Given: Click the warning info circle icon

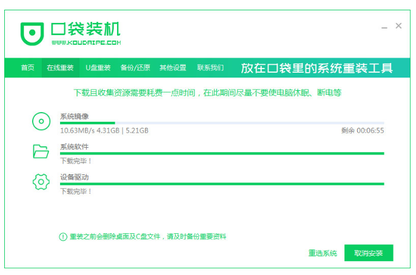Looking at the screenshot, I should pos(63,237).
